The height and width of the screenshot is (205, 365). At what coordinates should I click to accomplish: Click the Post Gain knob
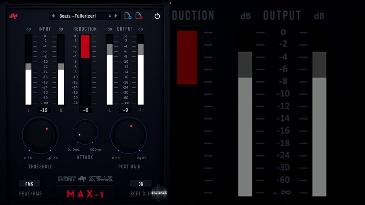click(x=129, y=135)
